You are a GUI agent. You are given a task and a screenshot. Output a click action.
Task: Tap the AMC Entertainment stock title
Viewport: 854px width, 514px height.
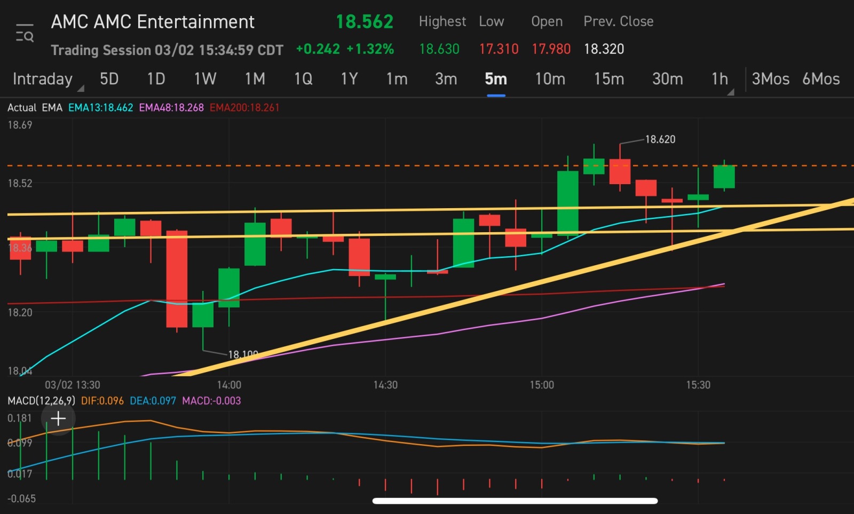tap(153, 22)
